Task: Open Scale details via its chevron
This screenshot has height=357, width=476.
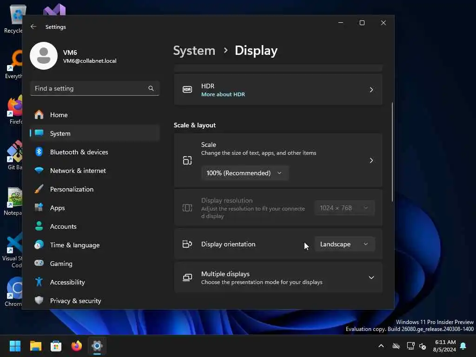Action: click(371, 160)
